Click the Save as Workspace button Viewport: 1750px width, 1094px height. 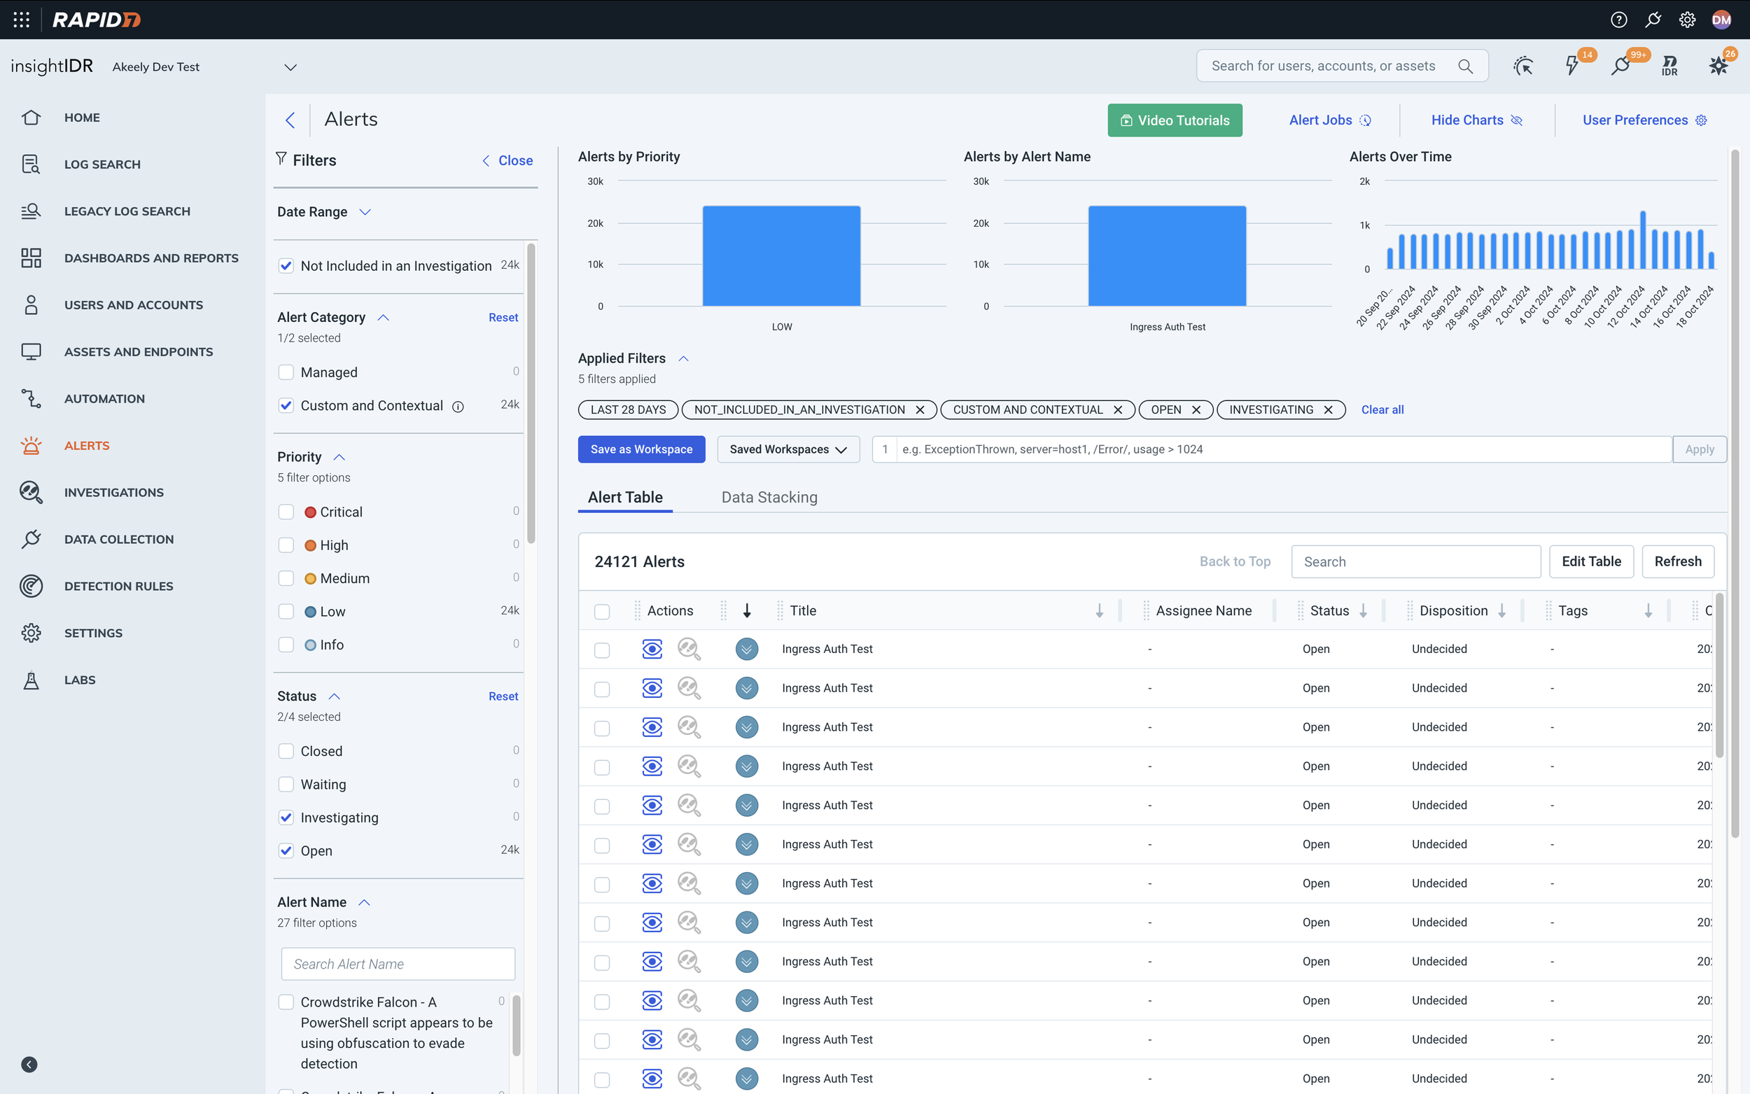[641, 449]
